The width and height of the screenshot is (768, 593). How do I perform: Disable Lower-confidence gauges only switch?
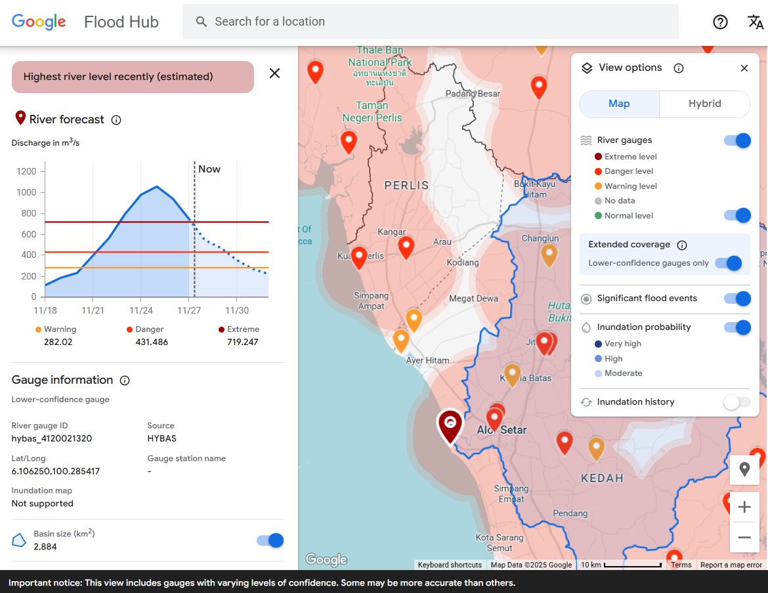[x=728, y=263]
